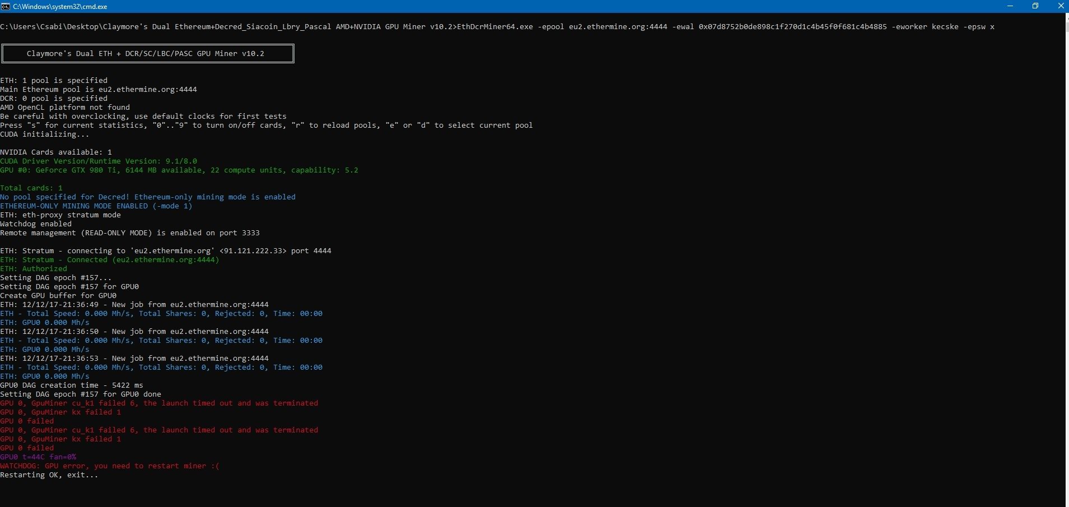Click the "Watchdog enabled" line
Image resolution: width=1069 pixels, height=507 pixels.
(x=36, y=224)
